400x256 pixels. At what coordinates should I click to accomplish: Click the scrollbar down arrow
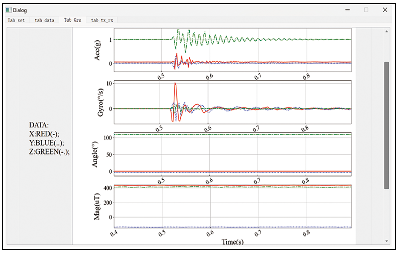coord(387,241)
